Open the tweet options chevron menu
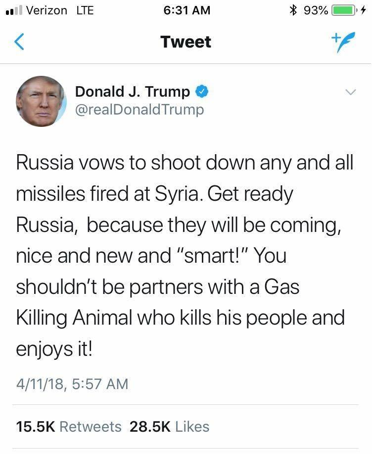The image size is (372, 454). click(350, 92)
